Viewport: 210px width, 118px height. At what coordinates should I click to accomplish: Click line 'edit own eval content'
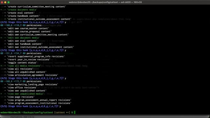[x=21, y=41]
